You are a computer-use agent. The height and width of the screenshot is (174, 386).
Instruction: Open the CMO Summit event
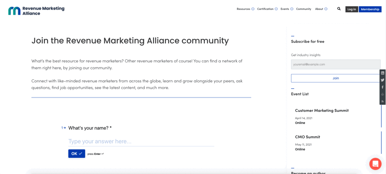point(308,137)
